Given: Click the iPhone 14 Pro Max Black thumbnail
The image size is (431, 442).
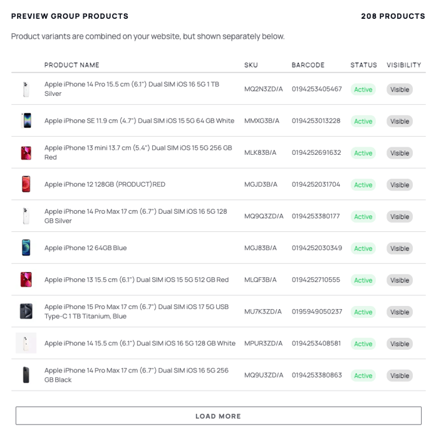Looking at the screenshot, I should pos(26,375).
